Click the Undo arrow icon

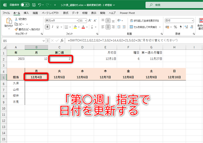pyautogui.click(x=39, y=5)
